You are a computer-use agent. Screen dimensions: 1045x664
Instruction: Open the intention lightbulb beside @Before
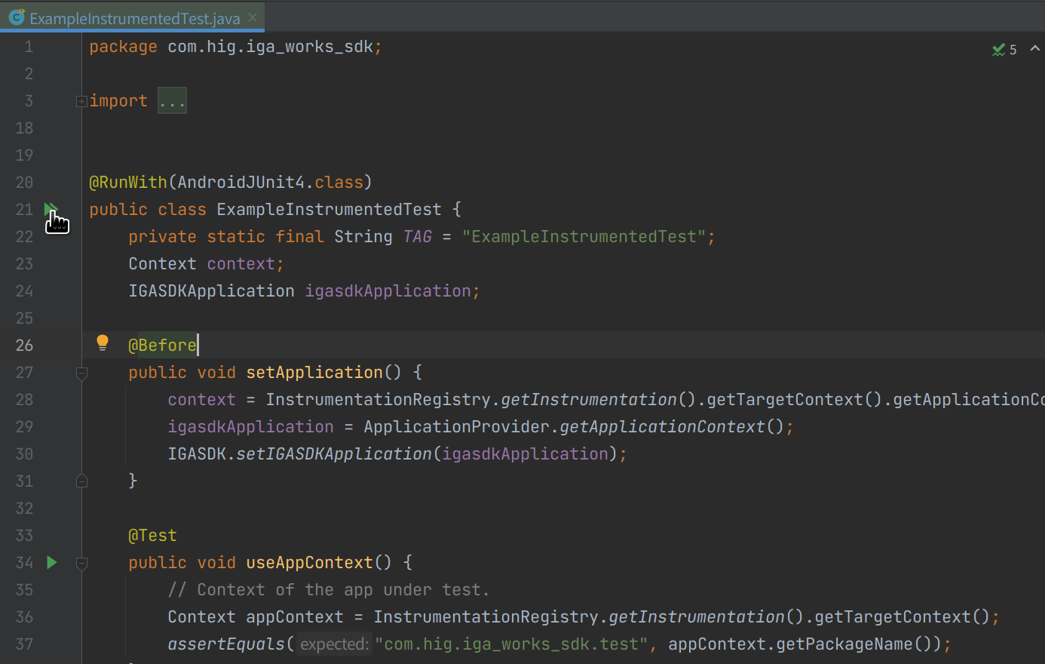click(103, 343)
